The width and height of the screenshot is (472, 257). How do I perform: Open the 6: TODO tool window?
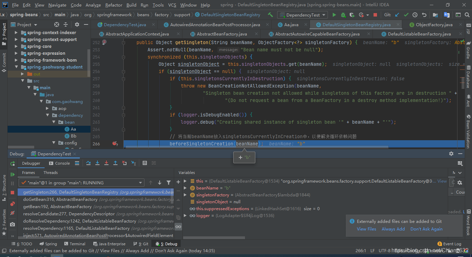21,244
